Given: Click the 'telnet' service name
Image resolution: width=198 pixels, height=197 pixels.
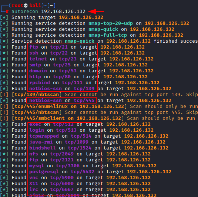Looking at the screenshot, I should [x=38, y=59].
